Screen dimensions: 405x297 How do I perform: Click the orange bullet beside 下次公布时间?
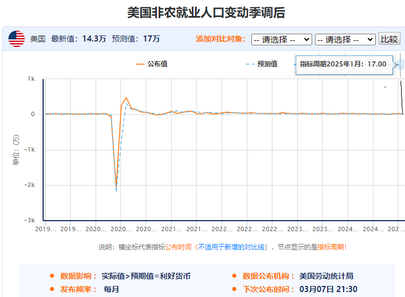[x=234, y=289]
